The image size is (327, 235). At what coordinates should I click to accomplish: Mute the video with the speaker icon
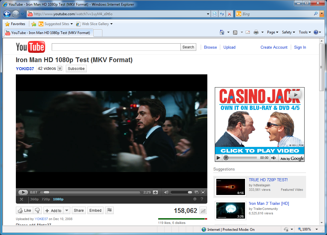pyautogui.click(x=166, y=192)
